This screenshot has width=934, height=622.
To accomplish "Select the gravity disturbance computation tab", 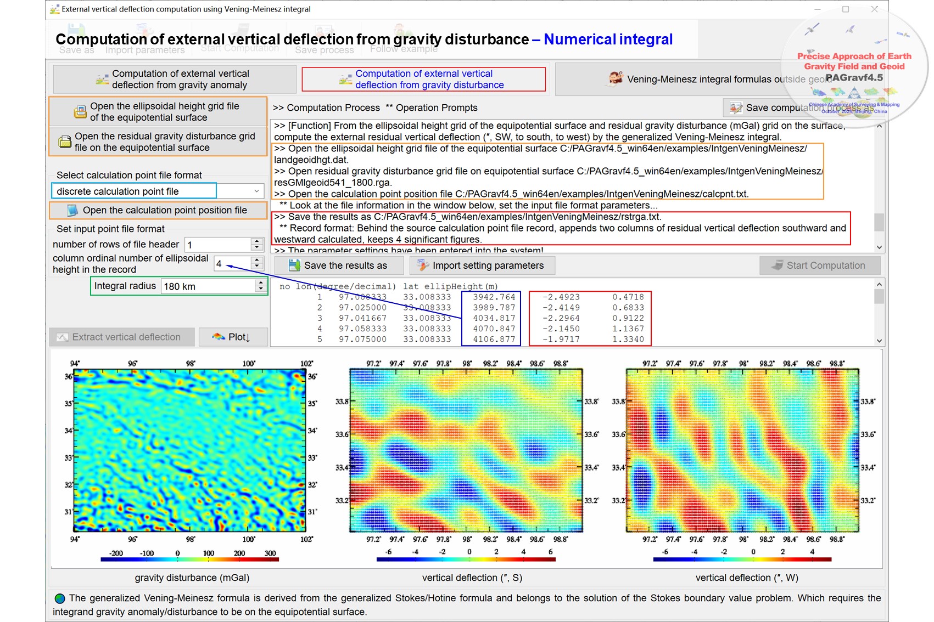I will point(423,80).
